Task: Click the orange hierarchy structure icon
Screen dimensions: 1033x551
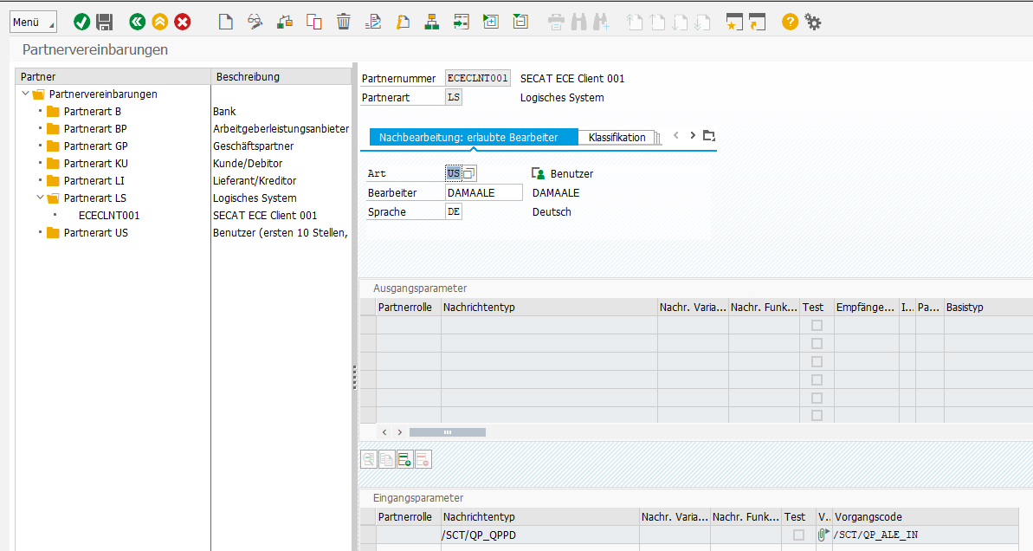Action: click(432, 23)
